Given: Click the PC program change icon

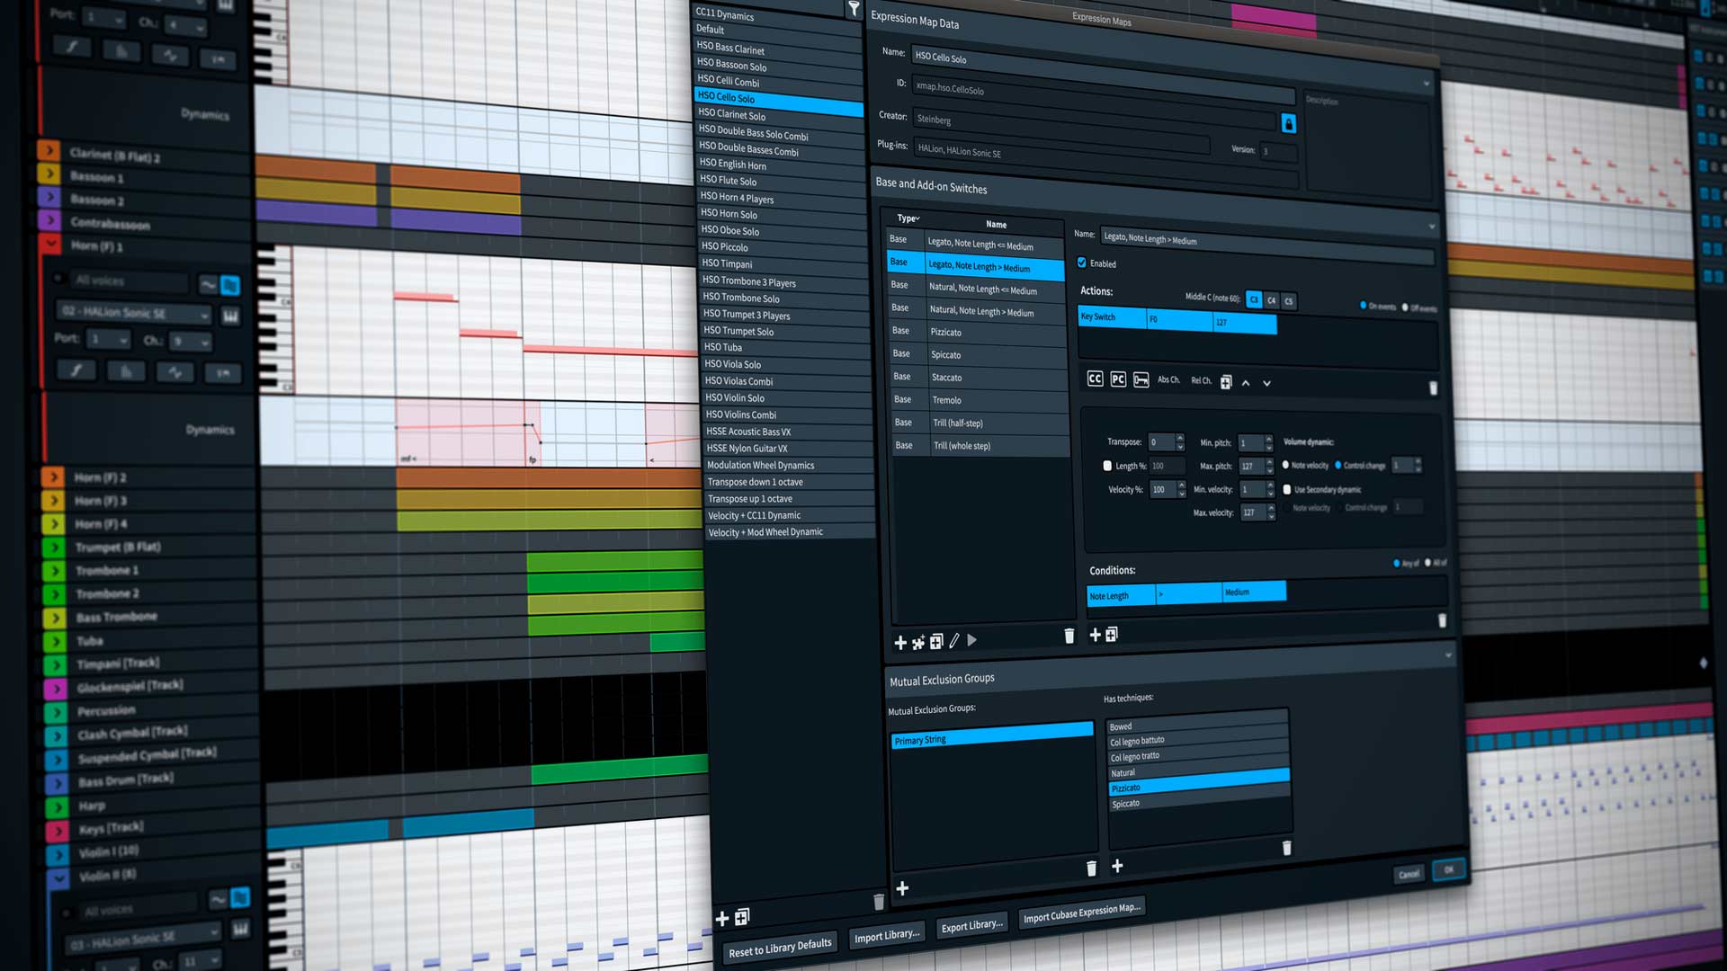Looking at the screenshot, I should click(x=1118, y=380).
